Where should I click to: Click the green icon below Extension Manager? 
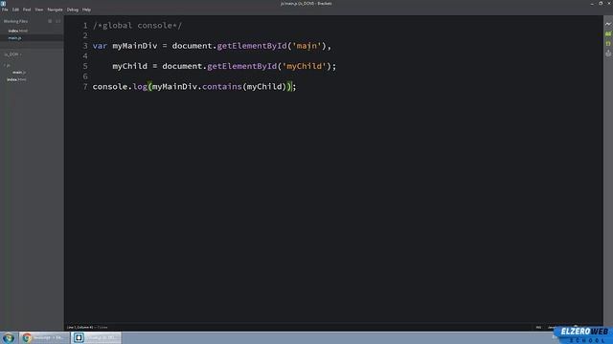[x=608, y=44]
